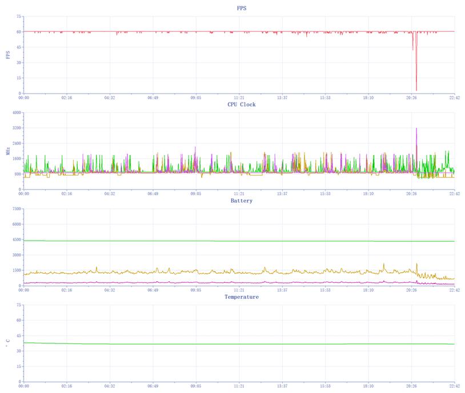Select the °C vertical axis label
The image size is (465, 393).
point(8,343)
